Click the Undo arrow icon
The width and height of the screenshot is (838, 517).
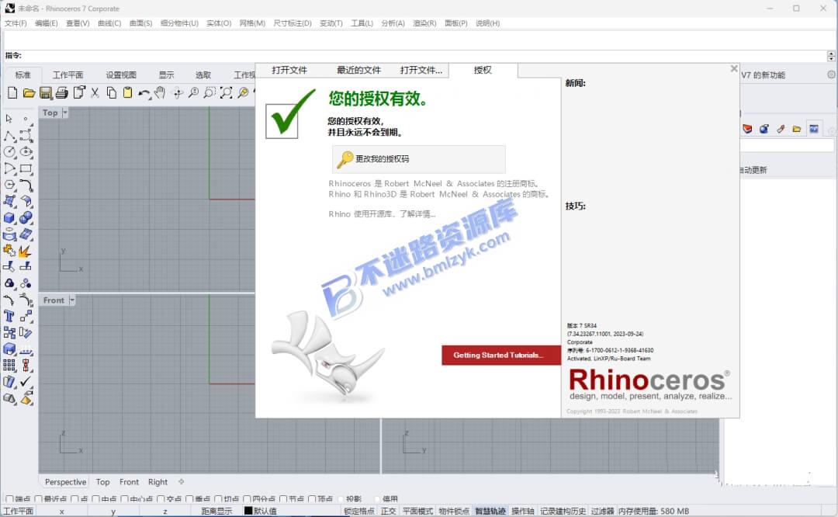[144, 92]
